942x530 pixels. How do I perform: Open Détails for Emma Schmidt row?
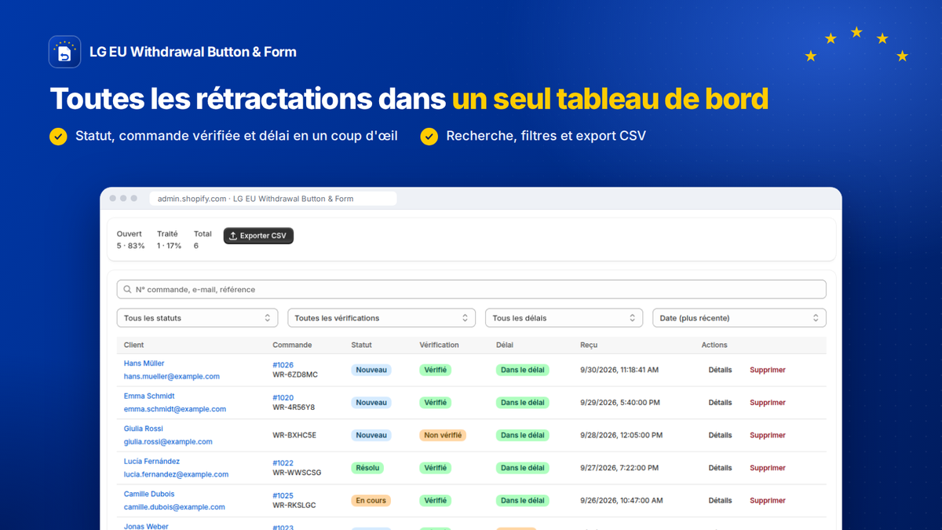coord(720,403)
